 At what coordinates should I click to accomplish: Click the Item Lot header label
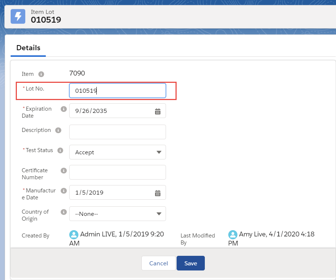(x=43, y=12)
